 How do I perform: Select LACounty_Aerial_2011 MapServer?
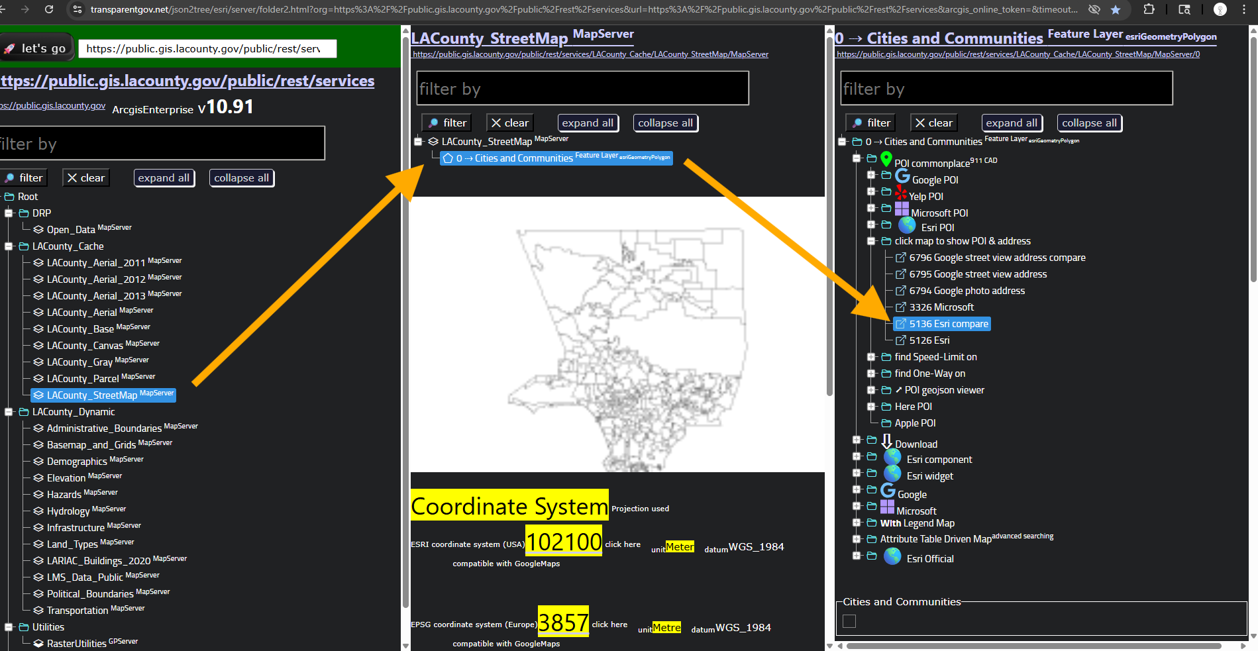107,263
